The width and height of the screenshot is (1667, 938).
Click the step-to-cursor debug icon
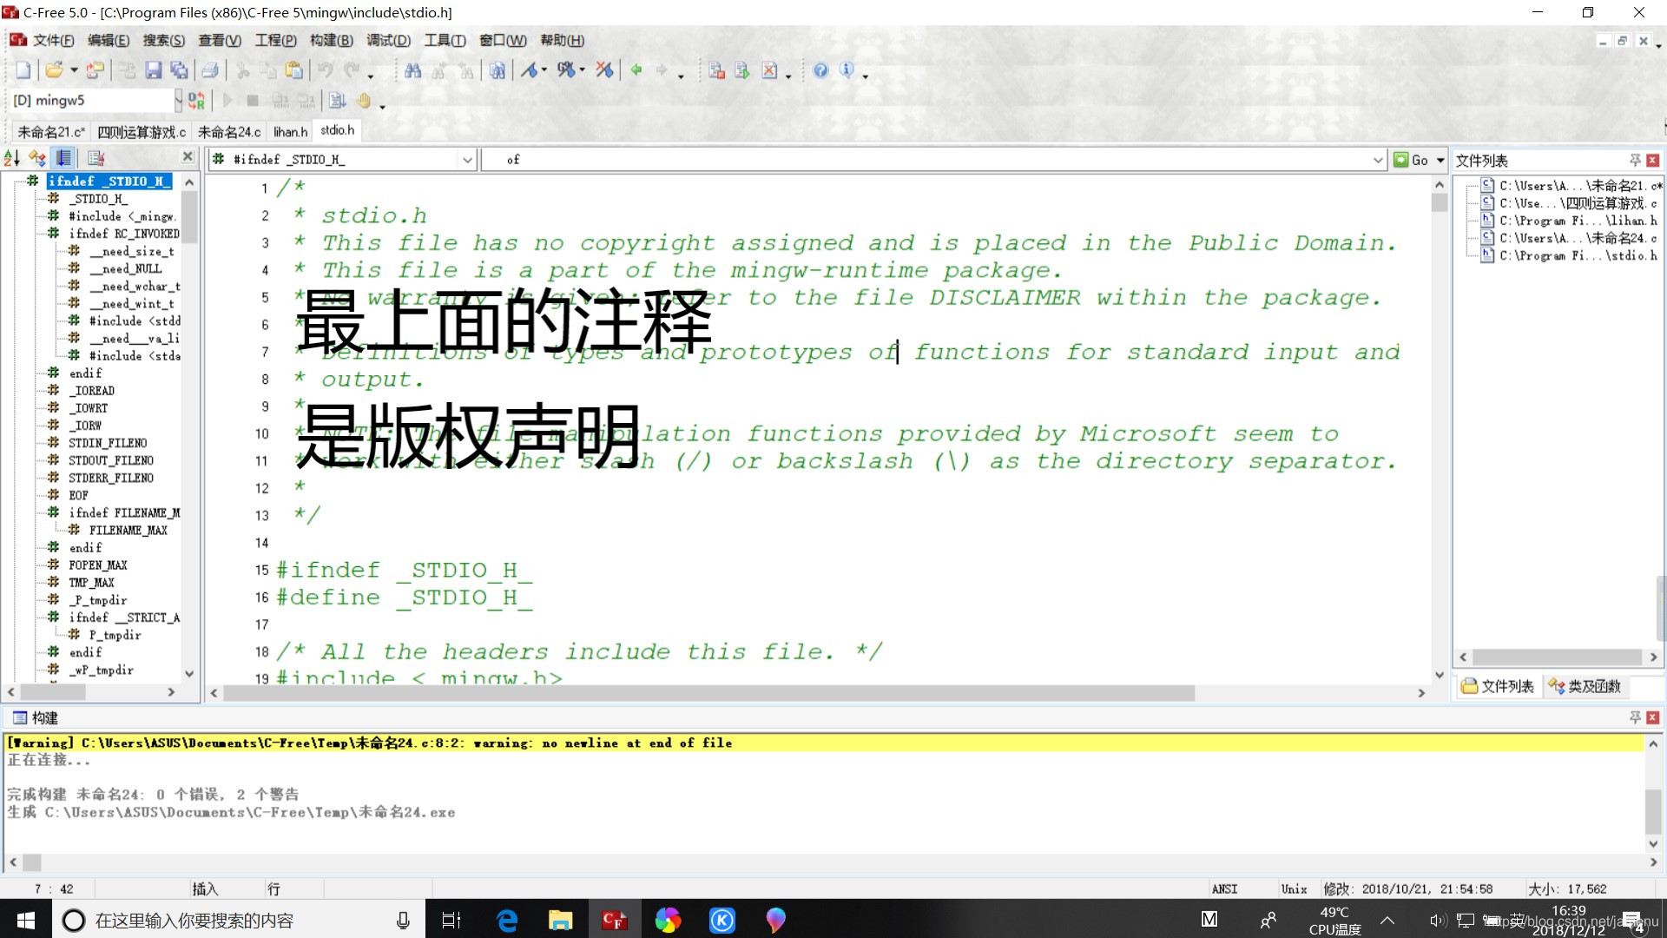[338, 101]
